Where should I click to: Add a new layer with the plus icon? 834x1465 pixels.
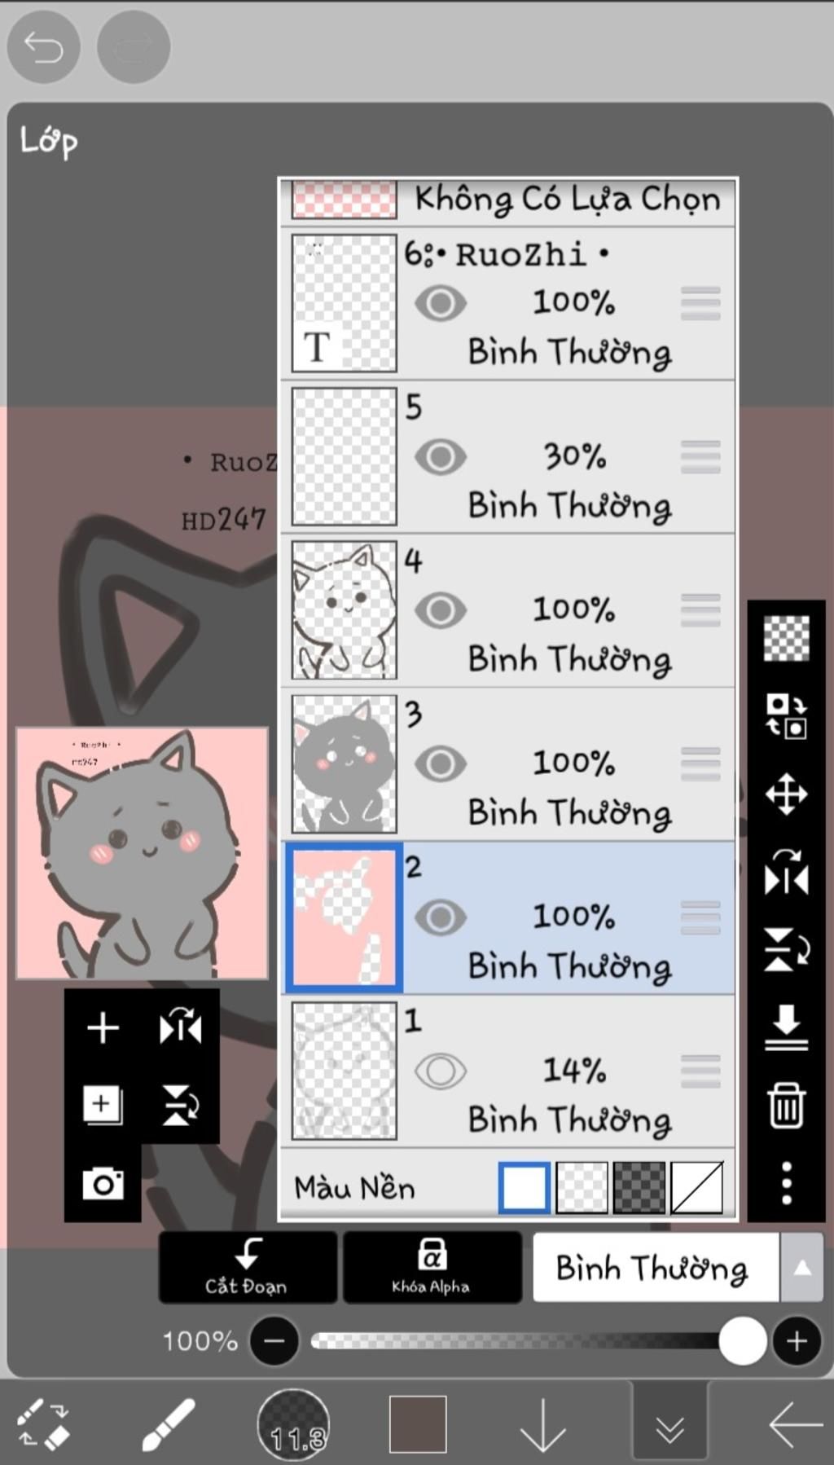pyautogui.click(x=103, y=1027)
